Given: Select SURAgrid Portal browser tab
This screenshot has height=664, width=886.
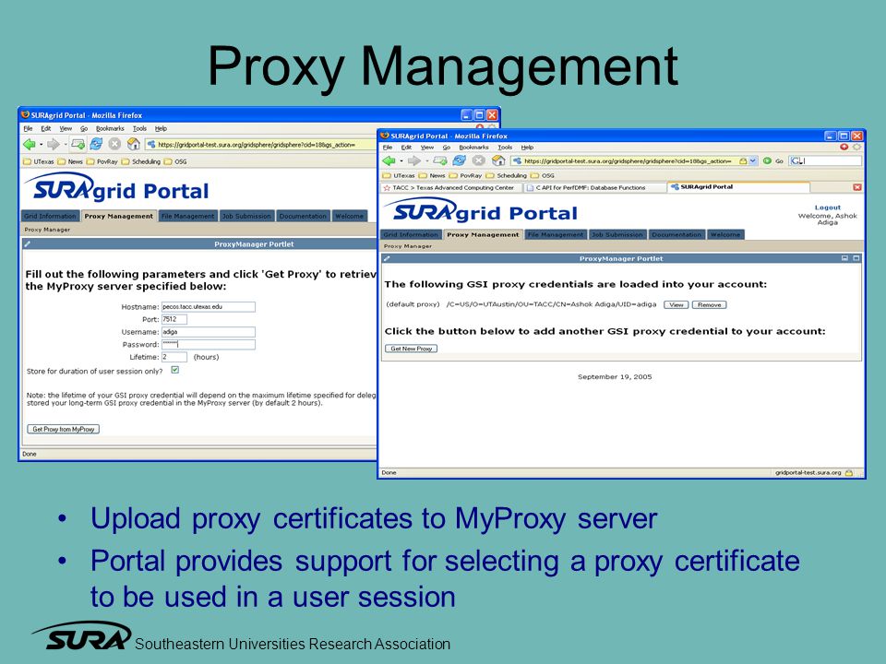Looking at the screenshot, I should click(738, 187).
